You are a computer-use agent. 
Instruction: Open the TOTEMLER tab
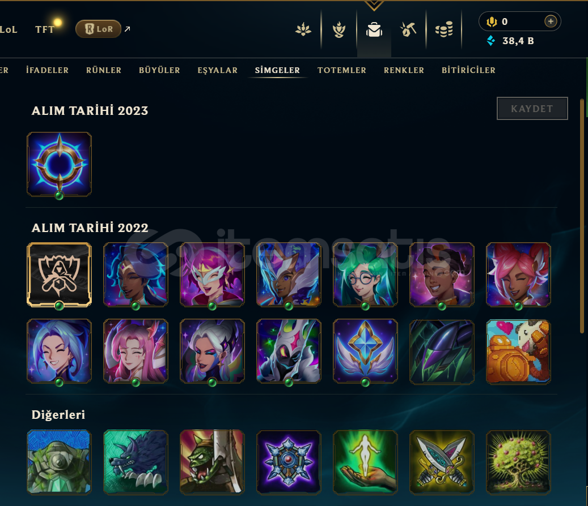(x=341, y=70)
